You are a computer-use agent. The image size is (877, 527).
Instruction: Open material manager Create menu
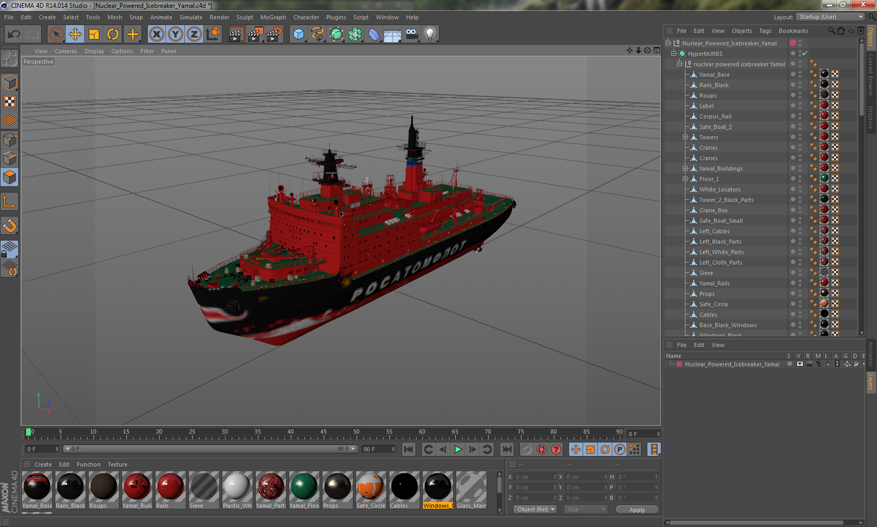click(43, 464)
